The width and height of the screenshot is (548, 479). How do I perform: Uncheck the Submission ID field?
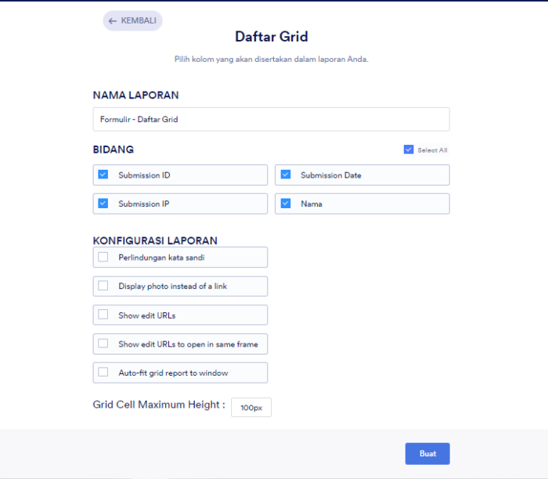pyautogui.click(x=103, y=175)
